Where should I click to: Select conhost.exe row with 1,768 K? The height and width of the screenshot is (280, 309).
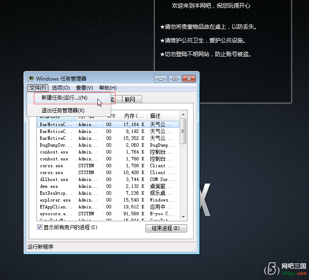(108, 159)
